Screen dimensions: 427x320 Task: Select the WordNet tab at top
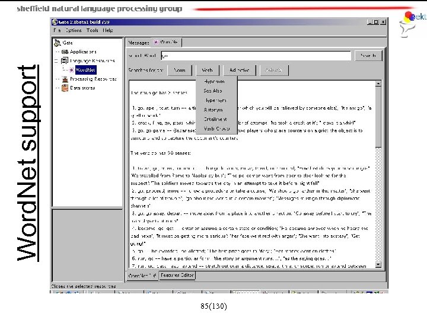click(167, 42)
